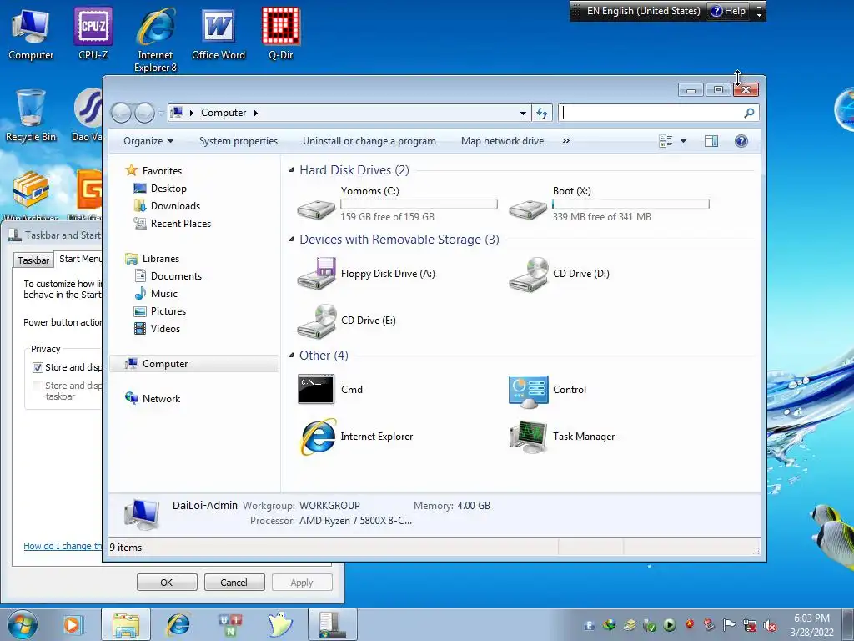Screen dimensions: 854x641
Task: Select the Yomoms (C:) drive
Action: 396,204
